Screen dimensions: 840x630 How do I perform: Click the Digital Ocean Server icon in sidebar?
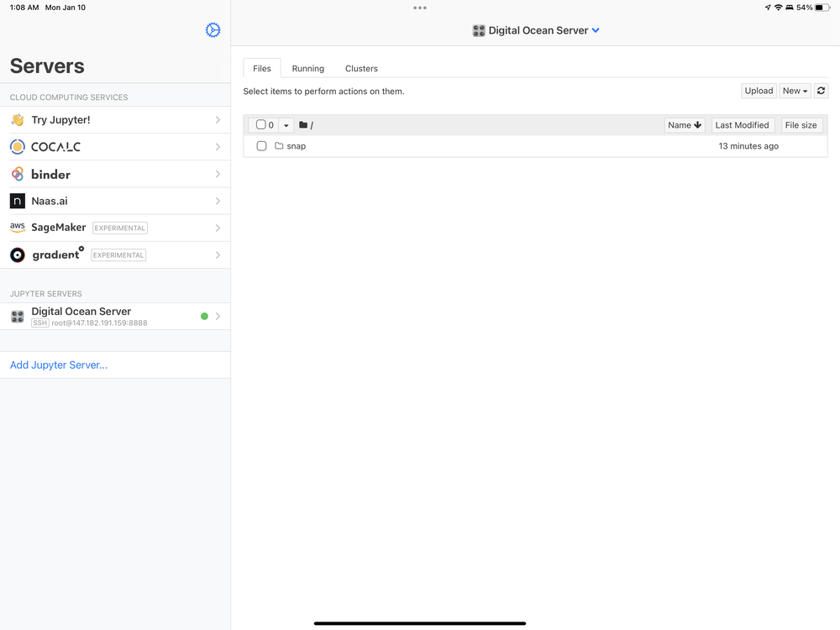(17, 317)
